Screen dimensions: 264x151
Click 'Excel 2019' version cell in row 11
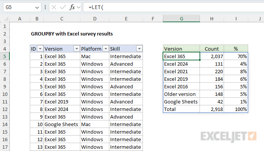click(62, 102)
